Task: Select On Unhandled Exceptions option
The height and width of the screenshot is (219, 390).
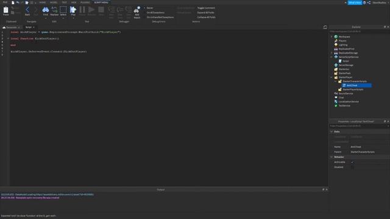Action: coord(160,18)
